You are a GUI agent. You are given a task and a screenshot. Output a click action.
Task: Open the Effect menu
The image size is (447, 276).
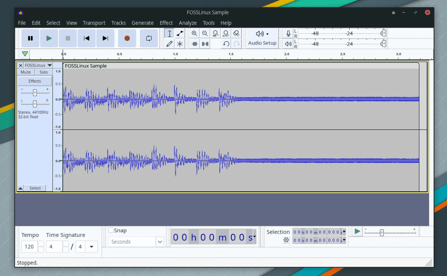166,23
